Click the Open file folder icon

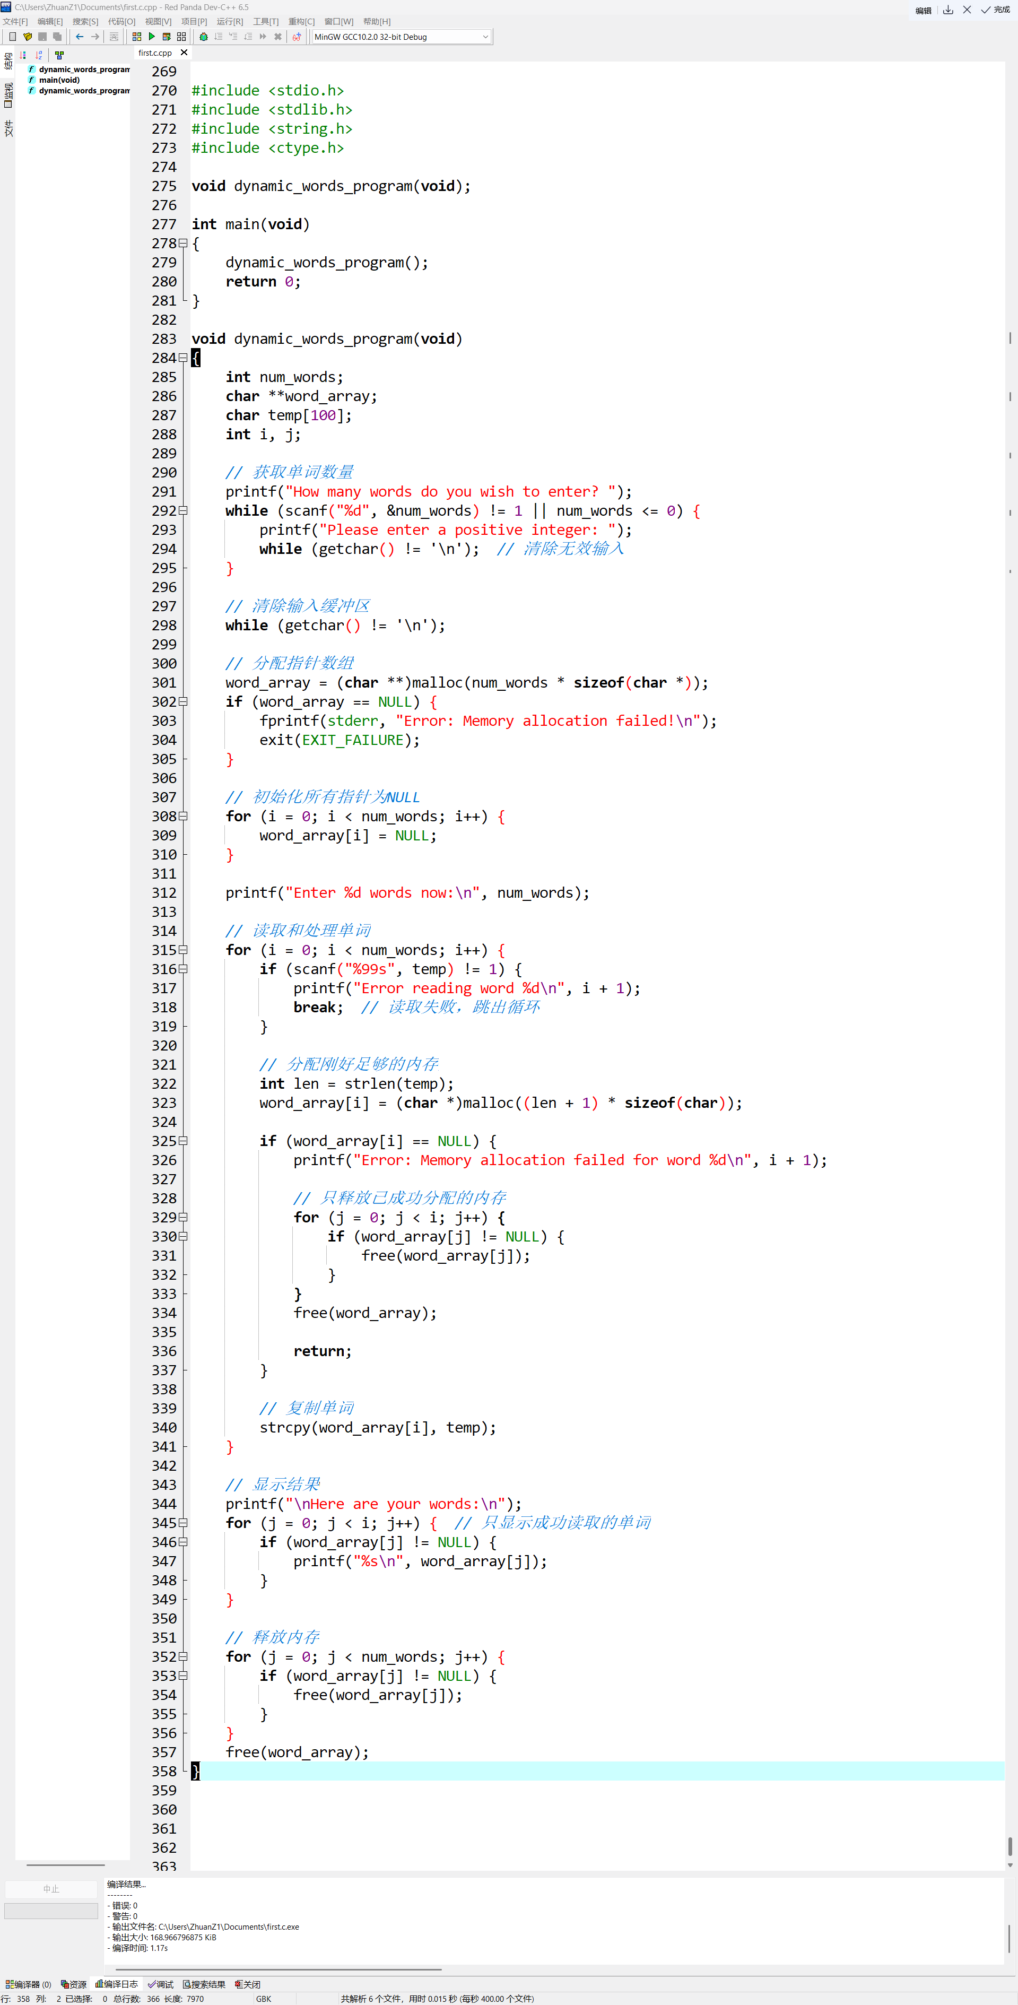coord(27,37)
